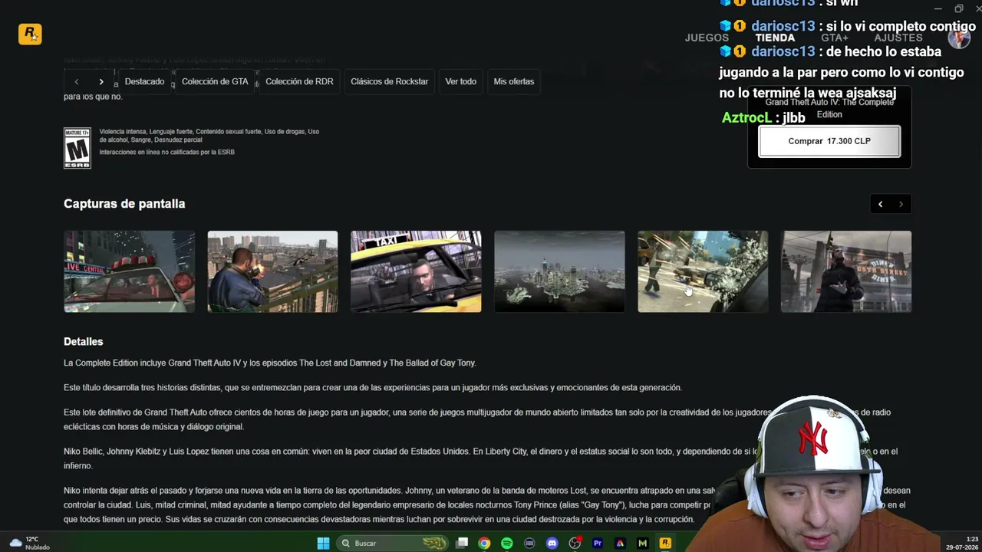Open the city skyline aerial screenshot
The image size is (982, 552).
point(559,271)
